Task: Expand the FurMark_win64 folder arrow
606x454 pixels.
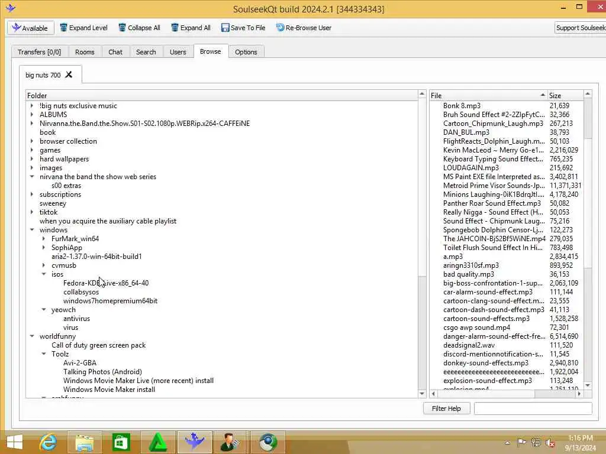Action: pyautogui.click(x=44, y=239)
